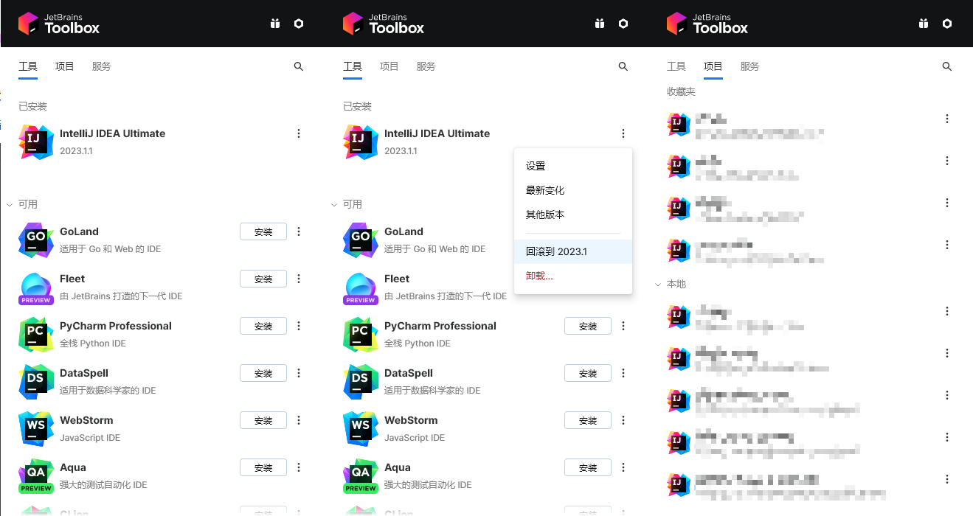Image resolution: width=973 pixels, height=516 pixels.
Task: Click IntelliJ IDEA Ultimate name in middle panel
Action: pyautogui.click(x=437, y=133)
